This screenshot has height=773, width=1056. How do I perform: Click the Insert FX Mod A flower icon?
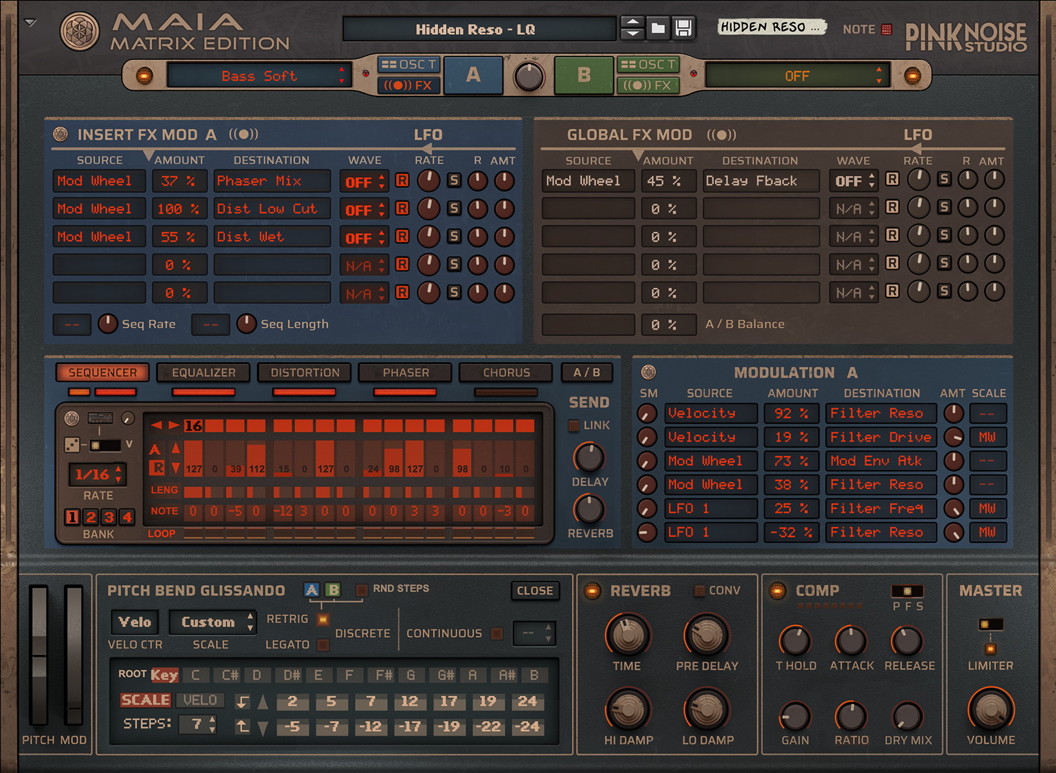tap(61, 134)
